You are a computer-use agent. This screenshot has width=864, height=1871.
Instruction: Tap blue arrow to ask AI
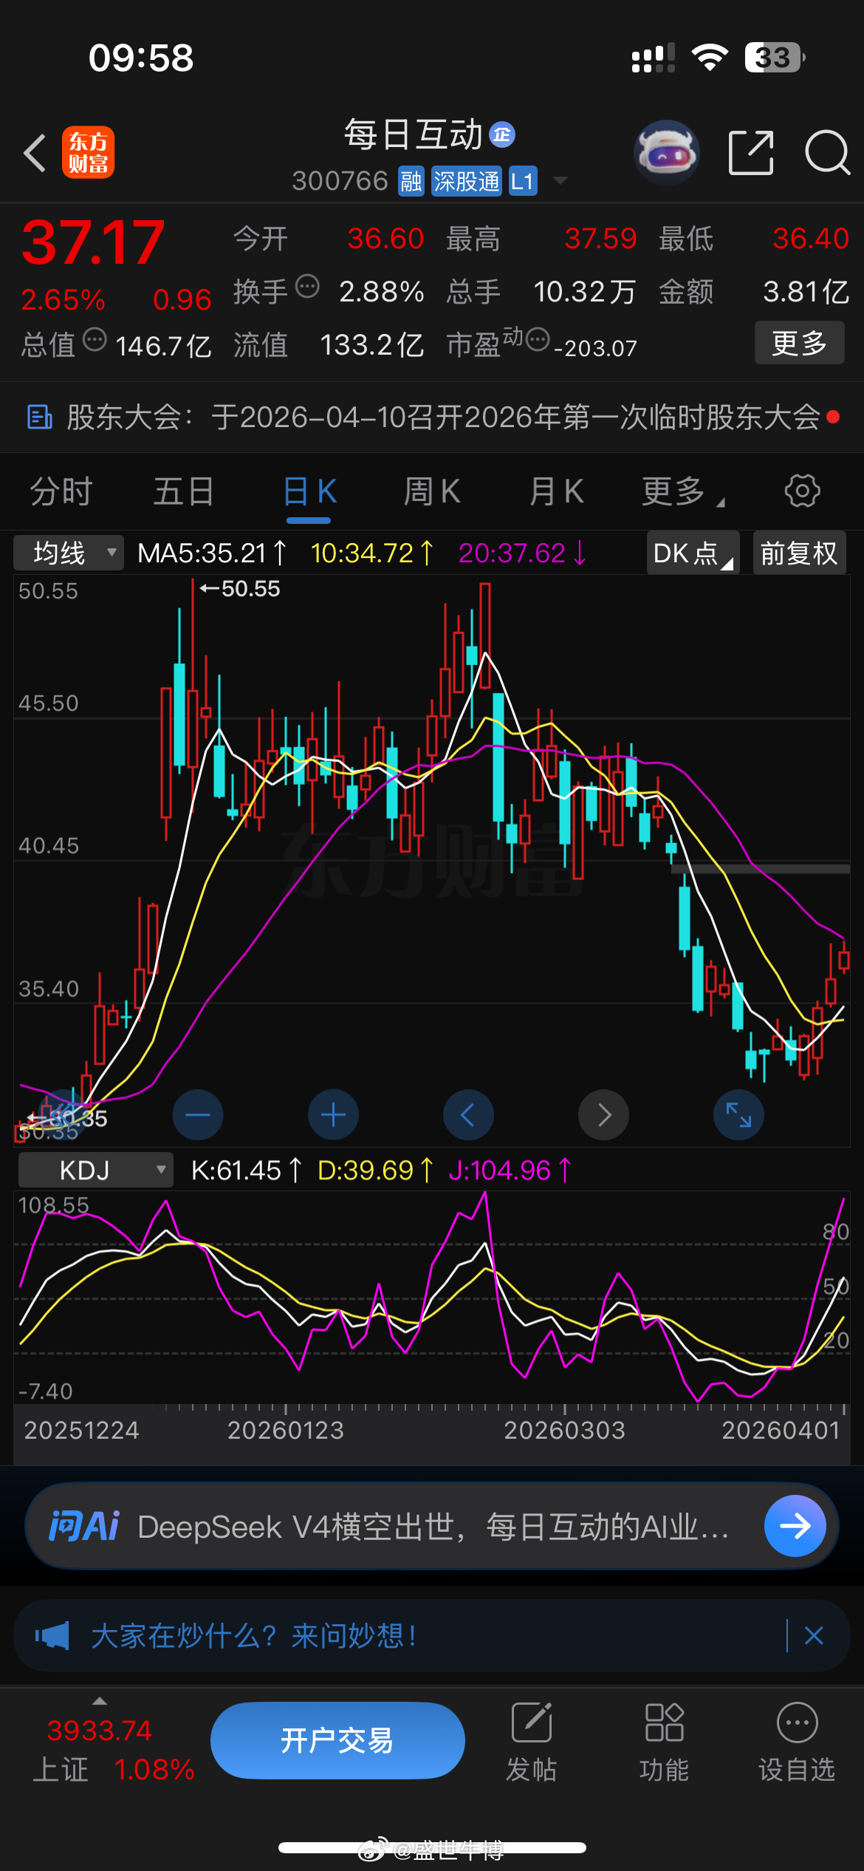point(795,1526)
